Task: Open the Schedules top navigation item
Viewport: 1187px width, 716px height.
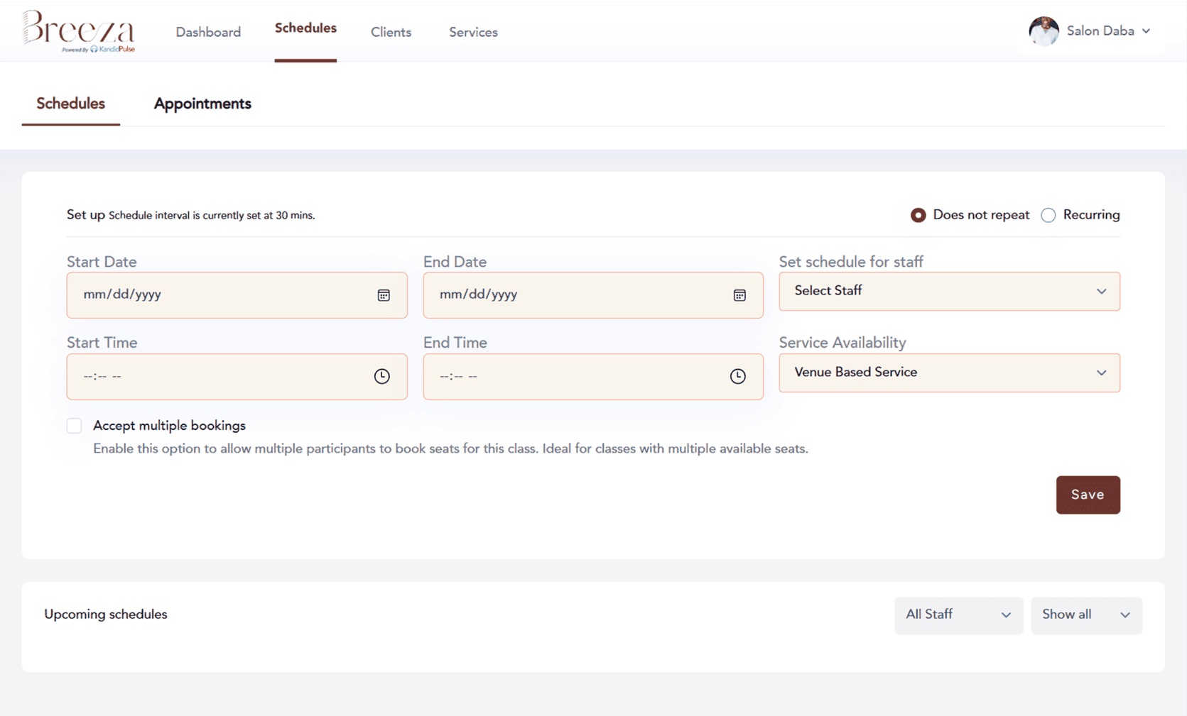Action: (305, 28)
